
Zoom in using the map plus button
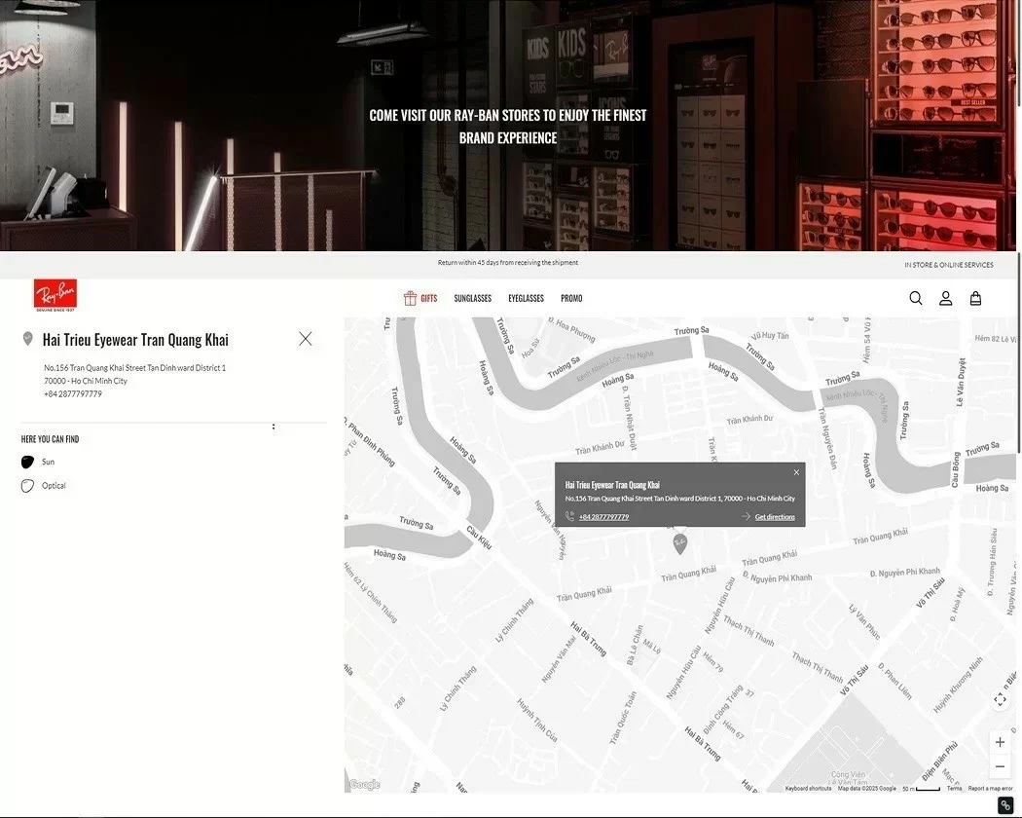[1000, 741]
